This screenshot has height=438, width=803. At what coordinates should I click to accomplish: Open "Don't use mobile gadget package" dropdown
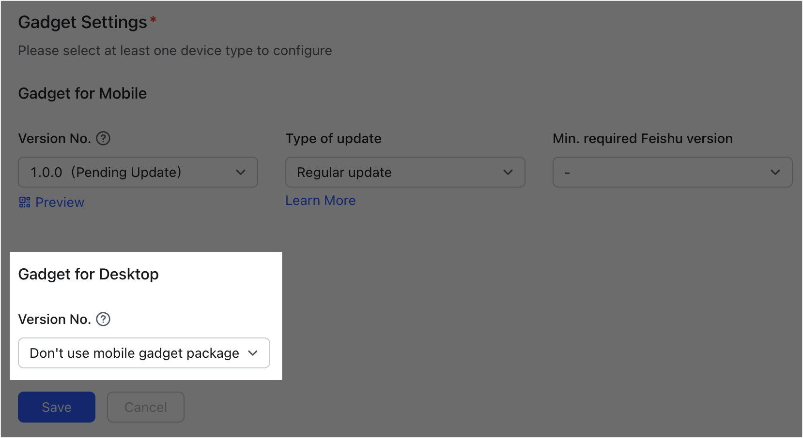(143, 353)
